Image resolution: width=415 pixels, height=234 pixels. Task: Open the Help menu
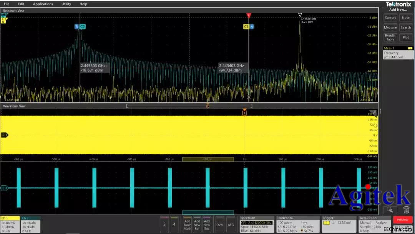click(x=83, y=4)
